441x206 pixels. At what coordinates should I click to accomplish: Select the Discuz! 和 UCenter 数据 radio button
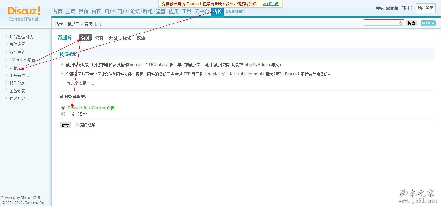(63, 108)
